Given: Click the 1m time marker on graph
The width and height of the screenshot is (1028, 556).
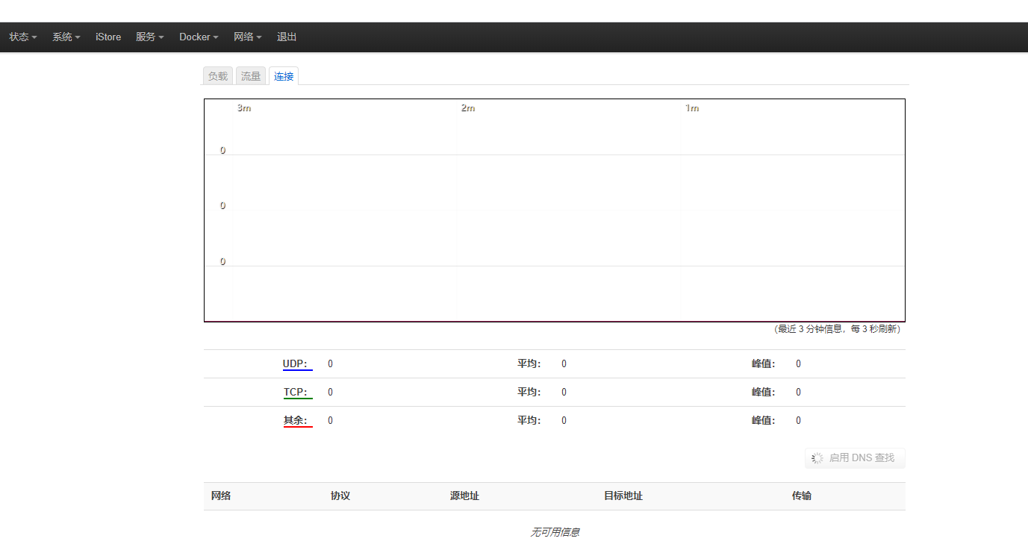Looking at the screenshot, I should 692,108.
